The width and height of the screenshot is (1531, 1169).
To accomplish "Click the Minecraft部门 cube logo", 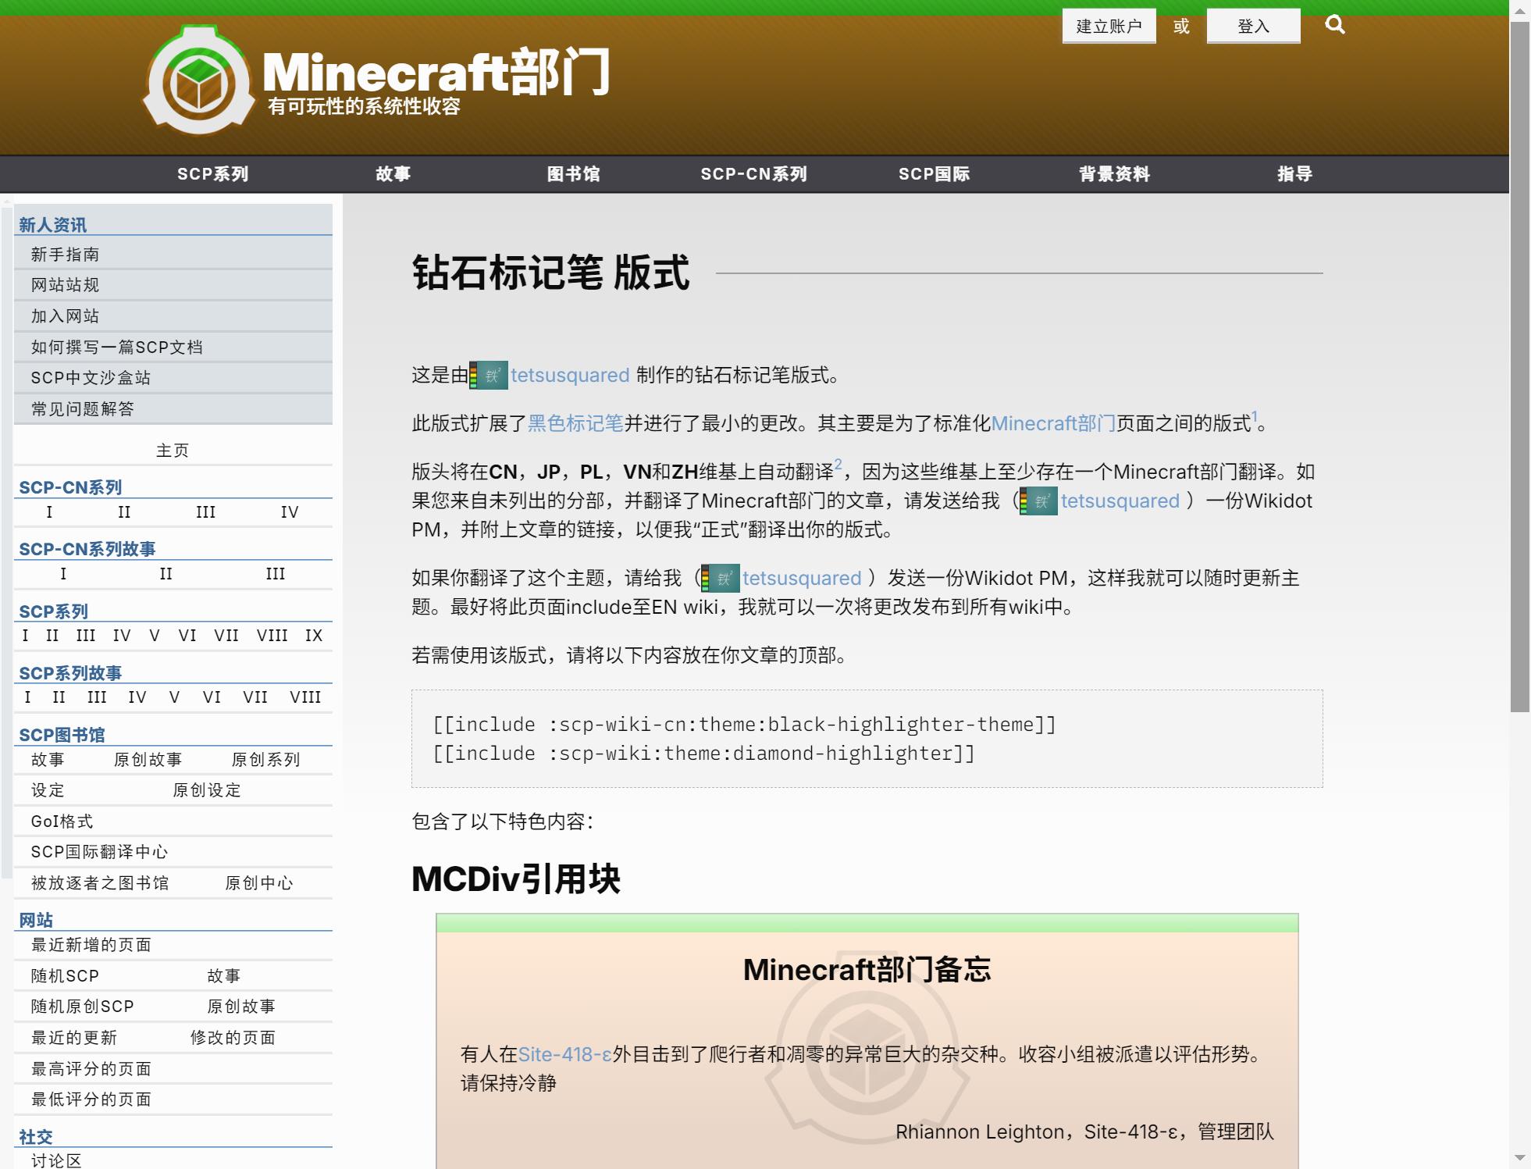I will point(199,81).
